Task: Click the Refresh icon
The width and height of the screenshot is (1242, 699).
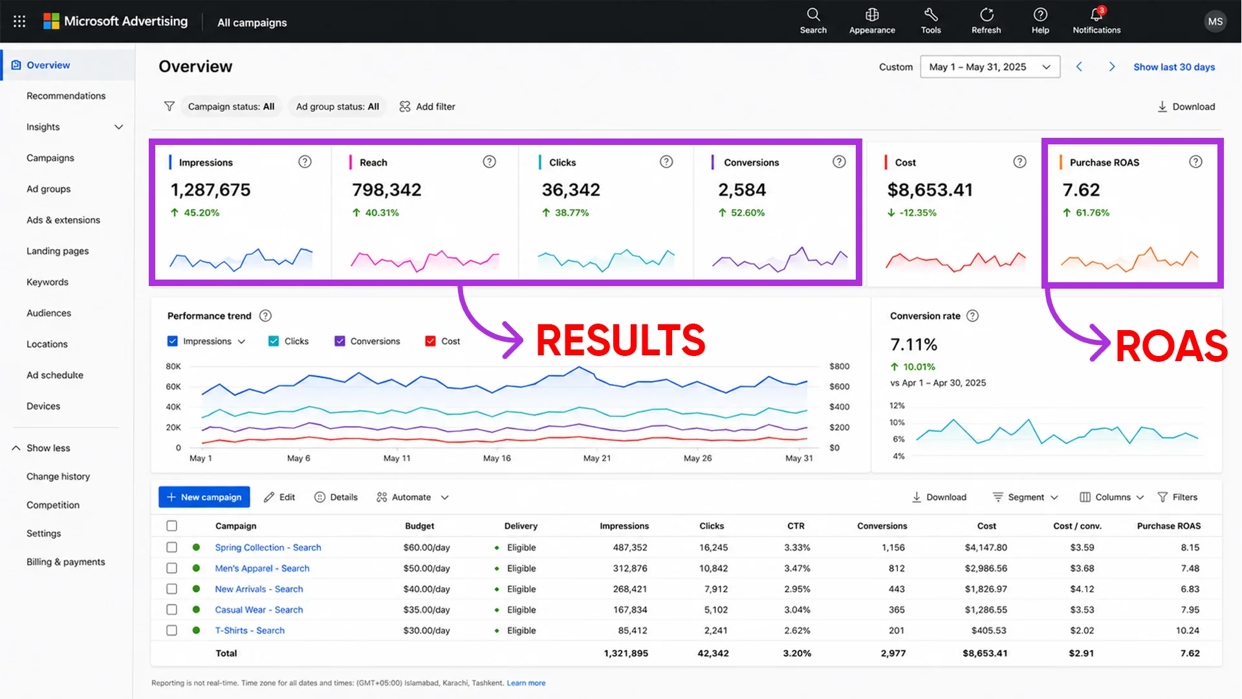Action: (986, 14)
